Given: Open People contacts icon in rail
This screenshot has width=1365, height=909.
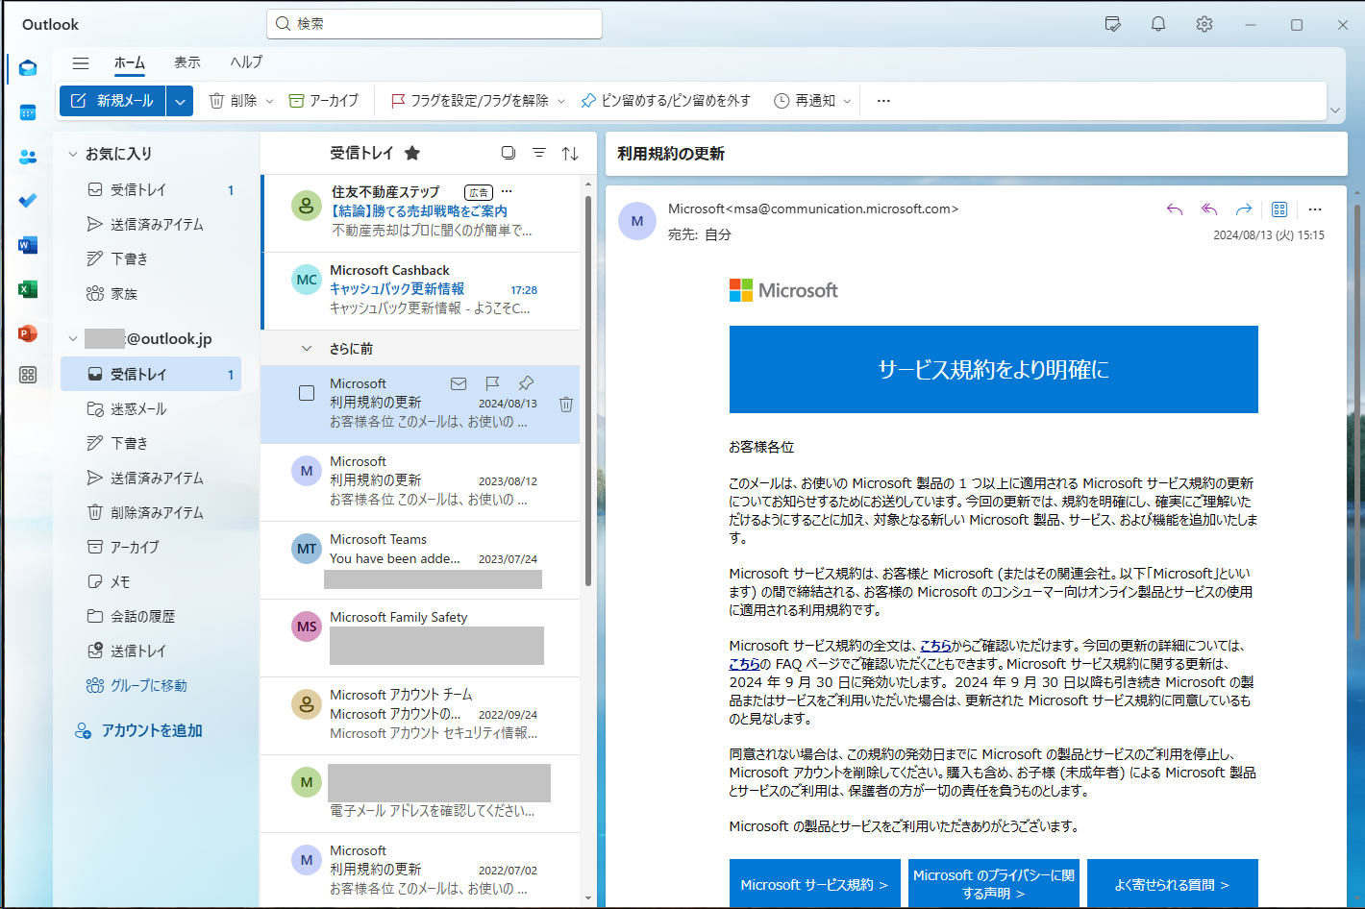Looking at the screenshot, I should point(28,157).
